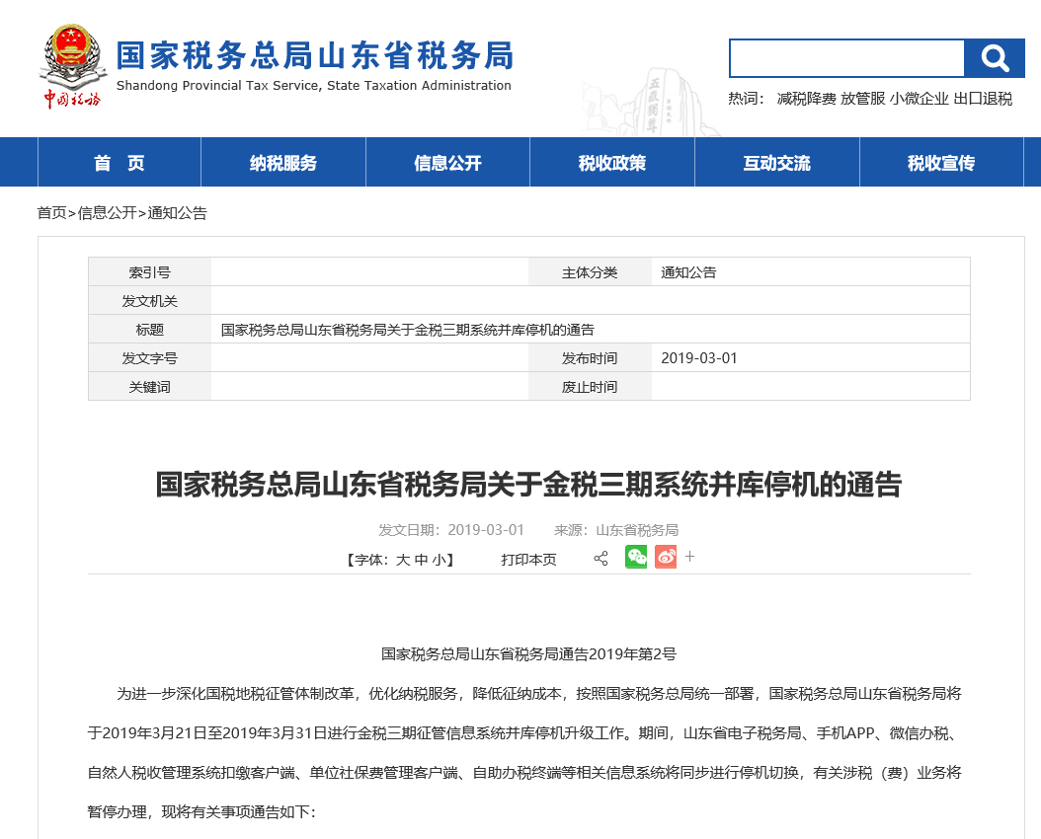Expand more sharing options with the plus icon

click(x=689, y=557)
